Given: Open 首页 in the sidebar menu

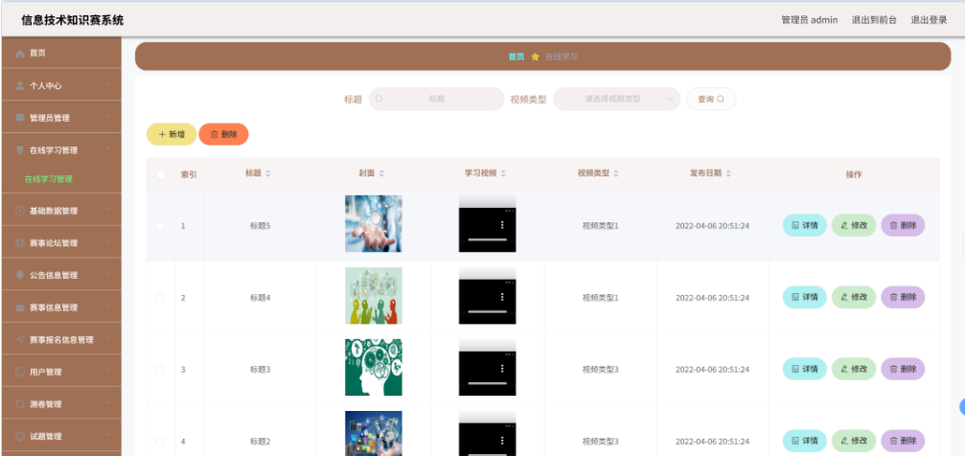Looking at the screenshot, I should [x=61, y=53].
